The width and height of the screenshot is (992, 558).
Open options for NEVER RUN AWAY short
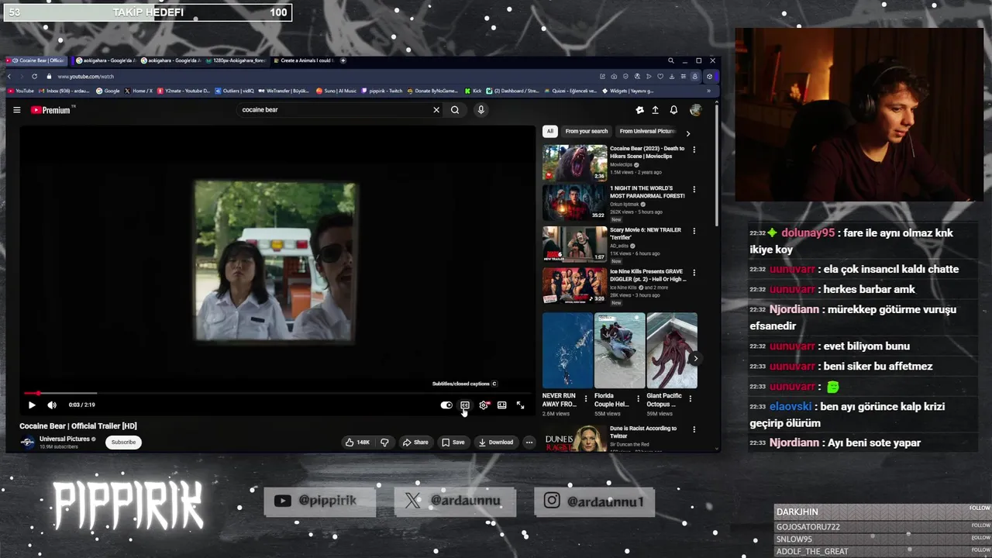586,398
